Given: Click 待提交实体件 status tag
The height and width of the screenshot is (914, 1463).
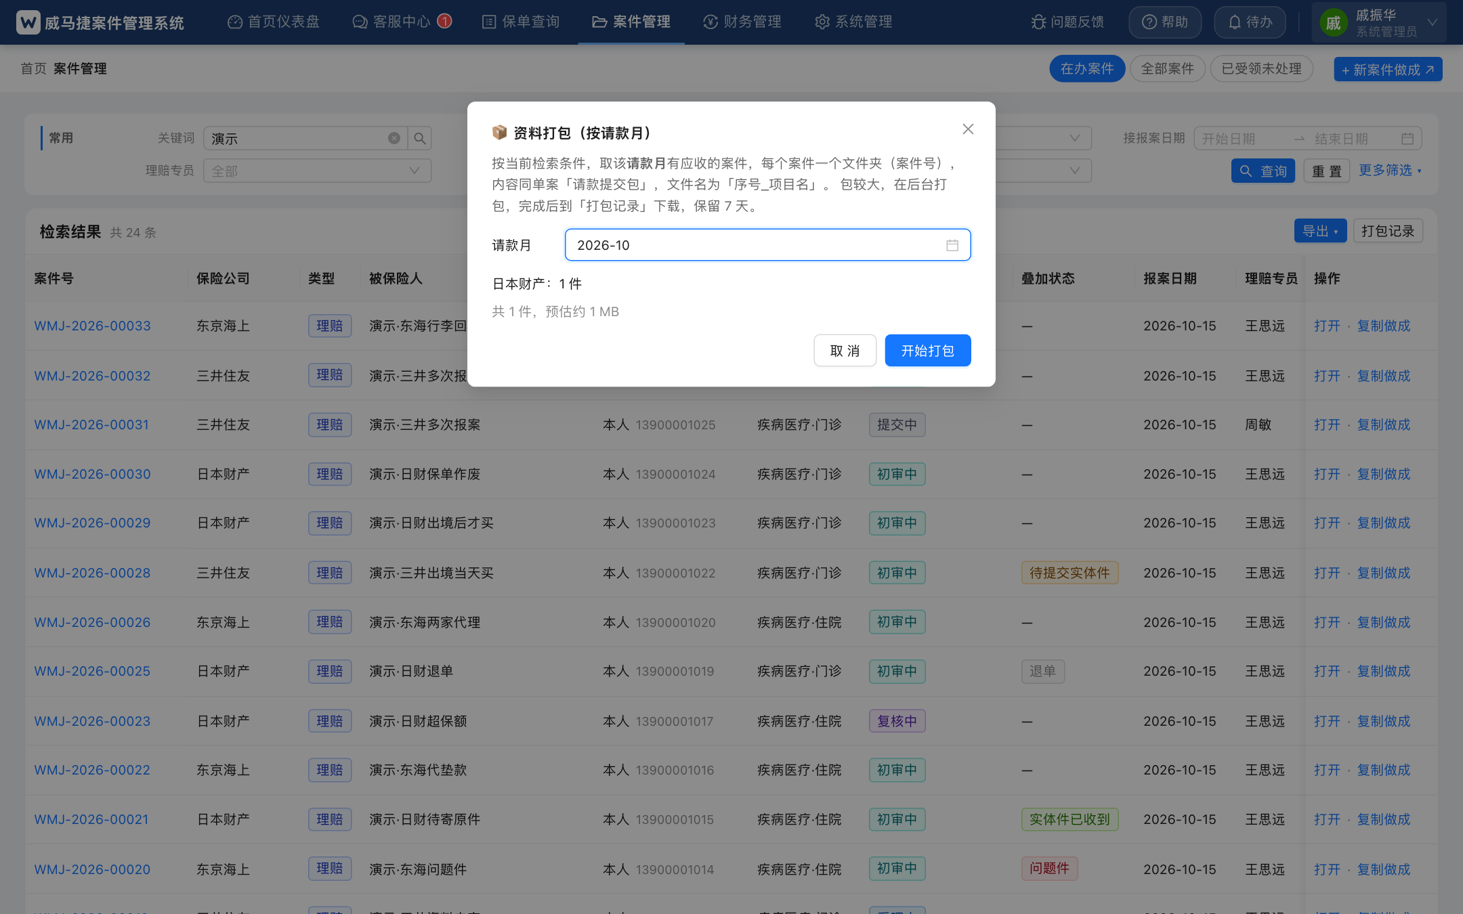Looking at the screenshot, I should (1069, 573).
